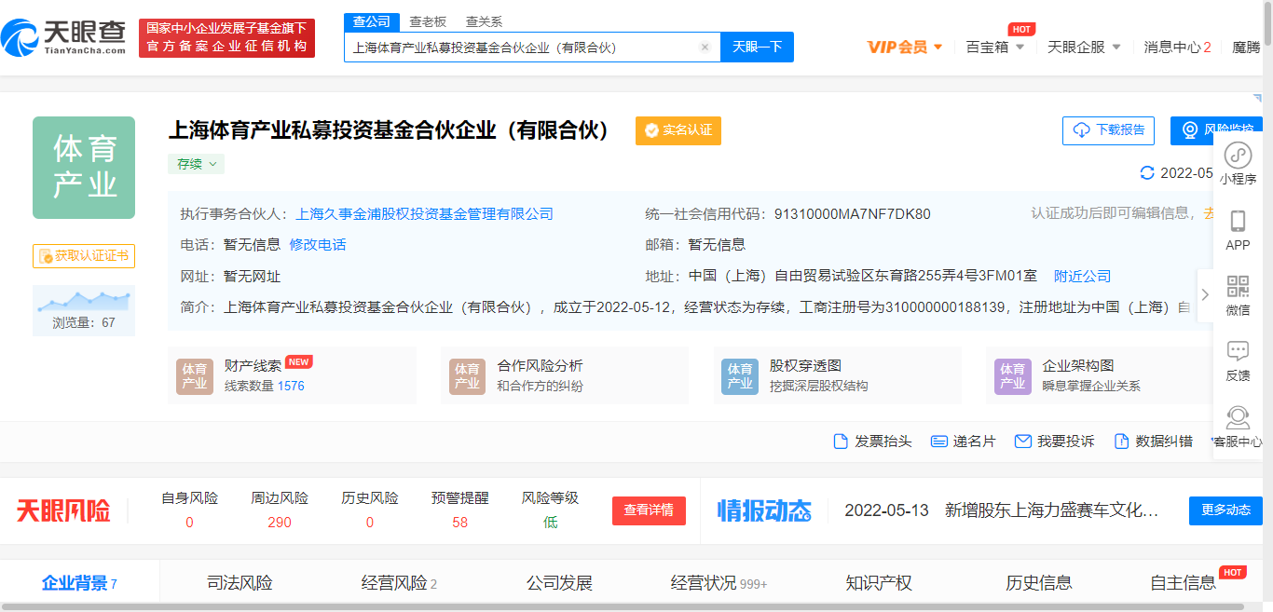This screenshot has width=1273, height=612.
Task: Click the red 国家中小企业发展子基金 banner
Action: point(226,37)
